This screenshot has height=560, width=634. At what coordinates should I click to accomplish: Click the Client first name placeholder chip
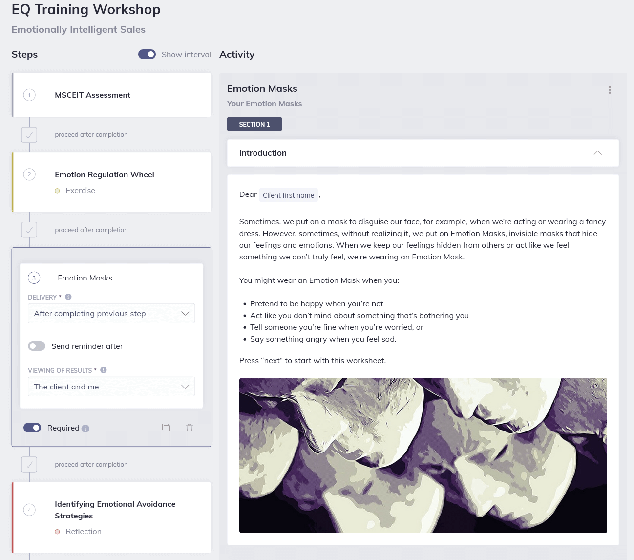coord(288,195)
